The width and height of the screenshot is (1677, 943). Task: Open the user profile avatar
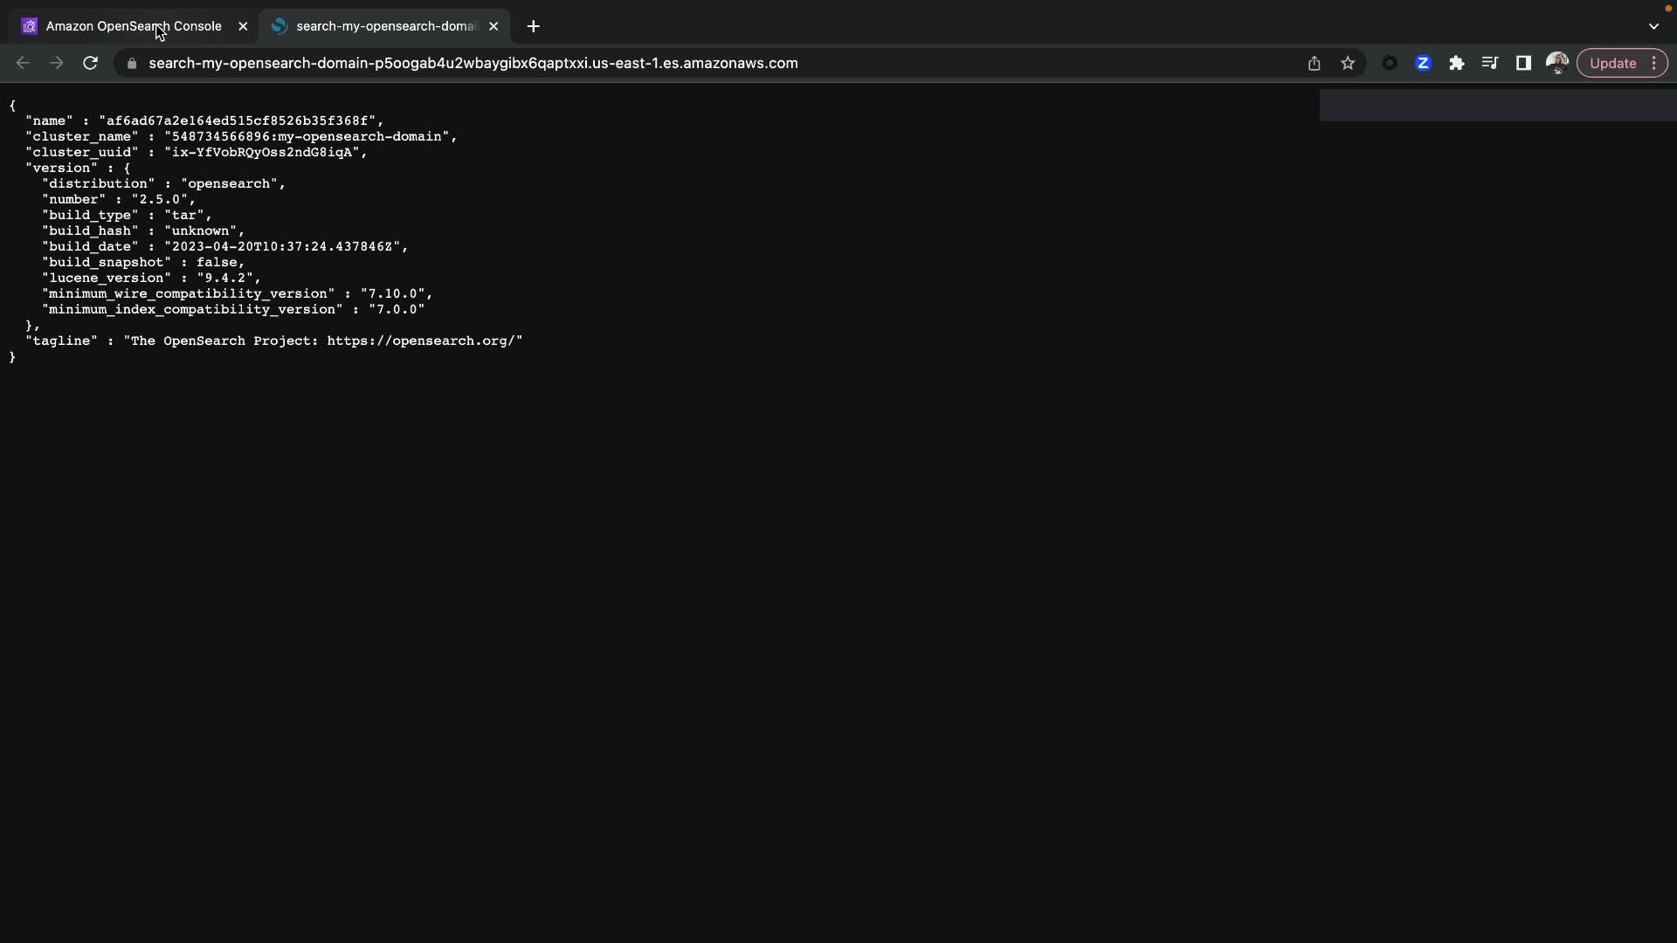tap(1556, 63)
